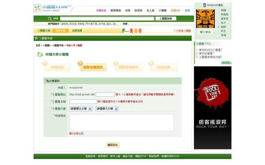Click the 搜尋 link after hot keywords
The width and height of the screenshot is (265, 165).
(125, 24)
